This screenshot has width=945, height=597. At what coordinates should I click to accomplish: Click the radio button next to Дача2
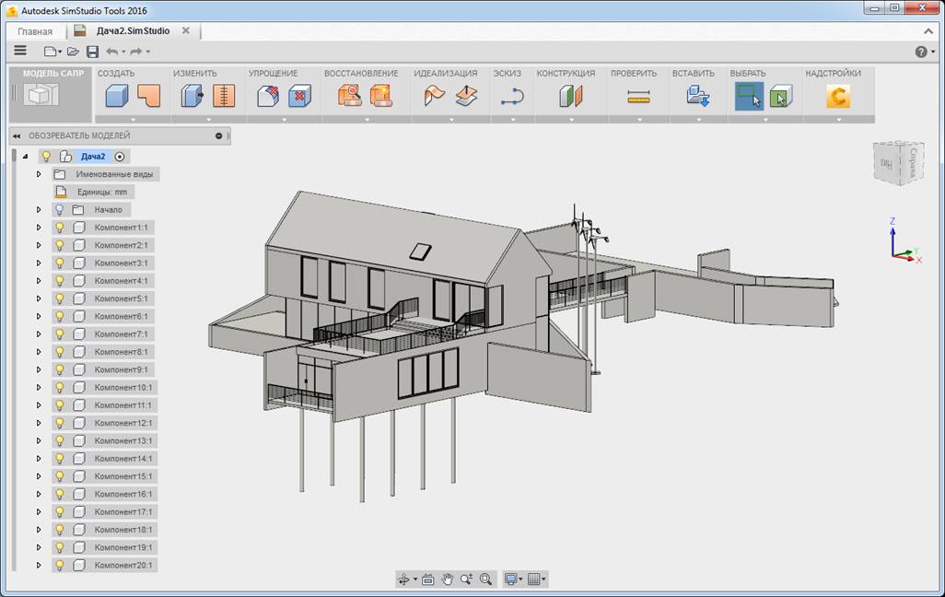[120, 157]
